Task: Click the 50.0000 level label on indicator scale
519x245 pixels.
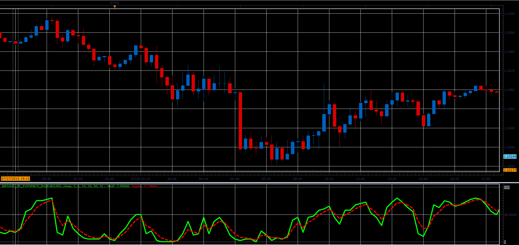Action: point(510,215)
